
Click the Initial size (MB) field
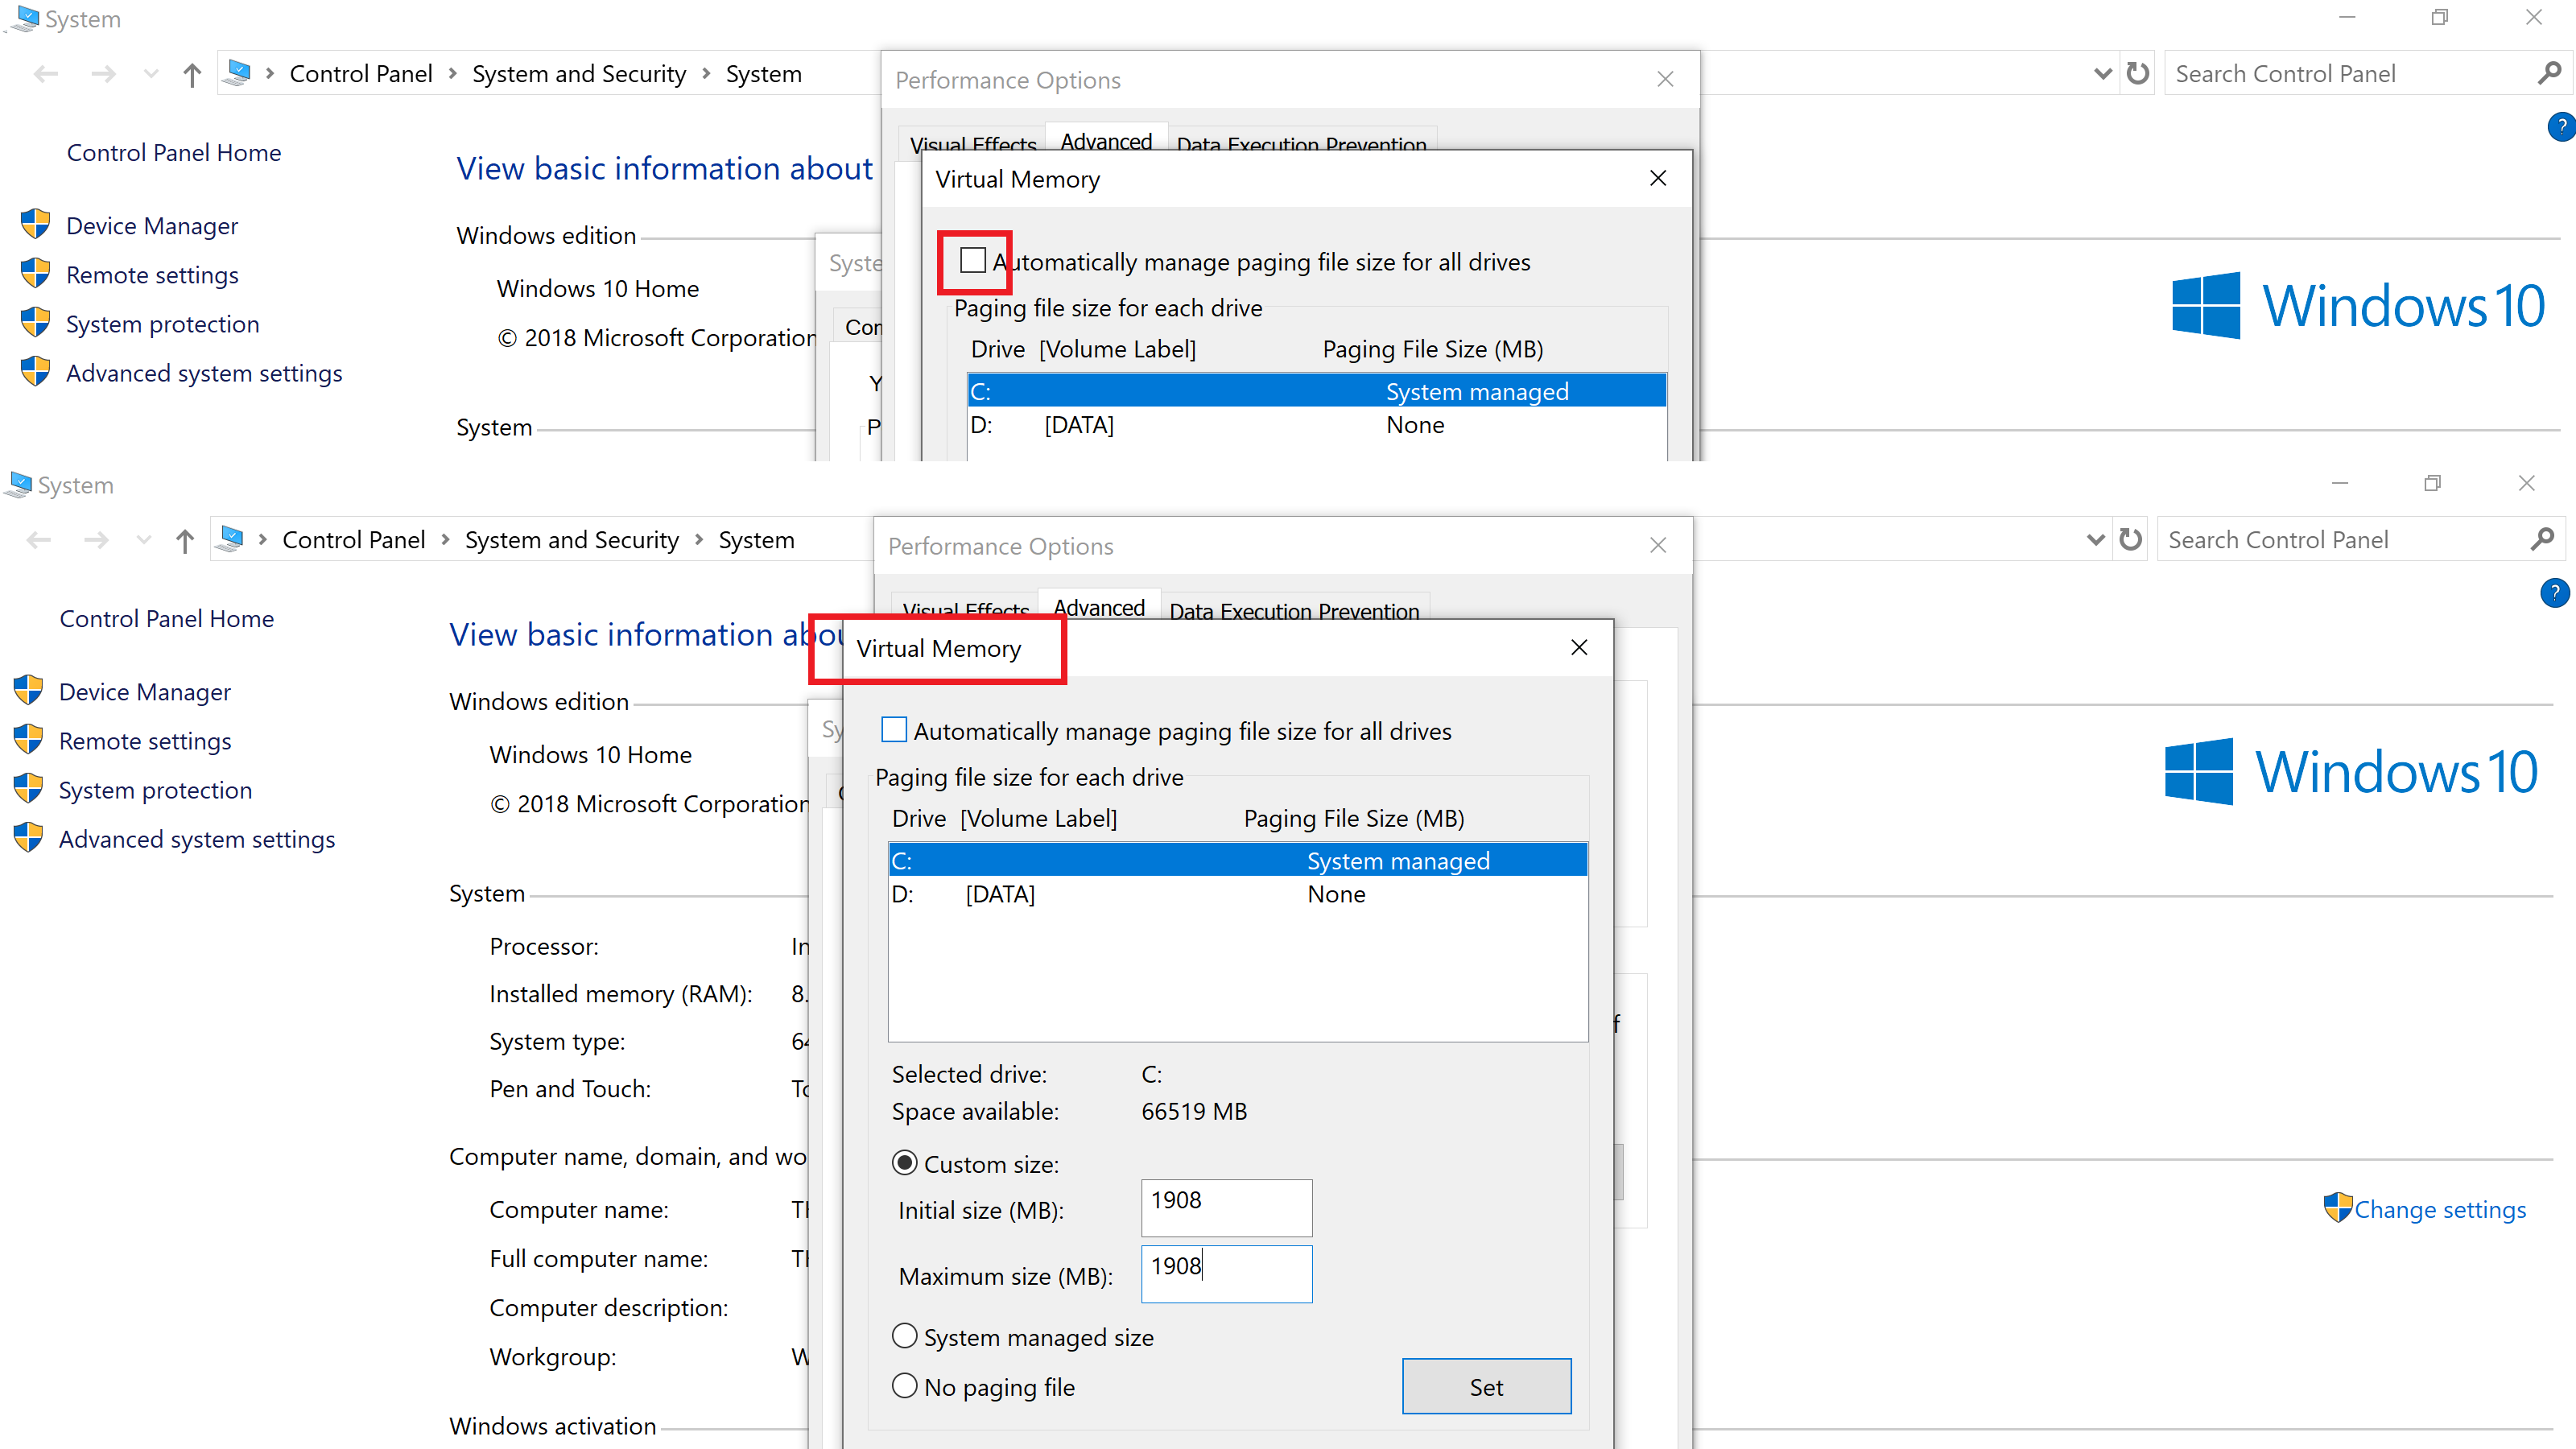click(1226, 1207)
